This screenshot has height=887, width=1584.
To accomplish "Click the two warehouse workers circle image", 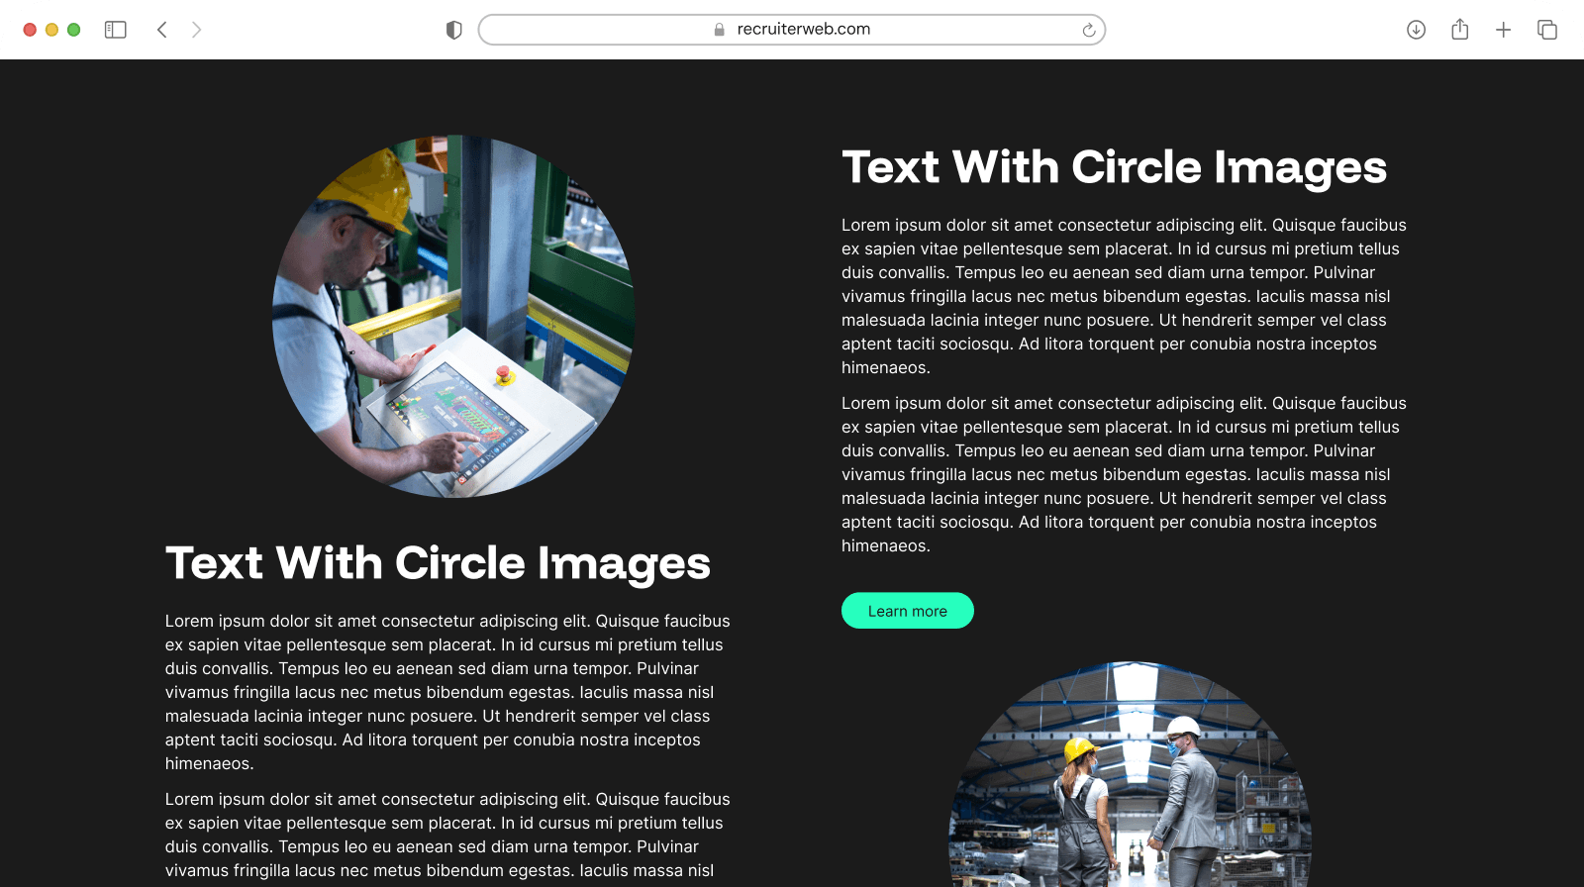I will pos(1130,782).
